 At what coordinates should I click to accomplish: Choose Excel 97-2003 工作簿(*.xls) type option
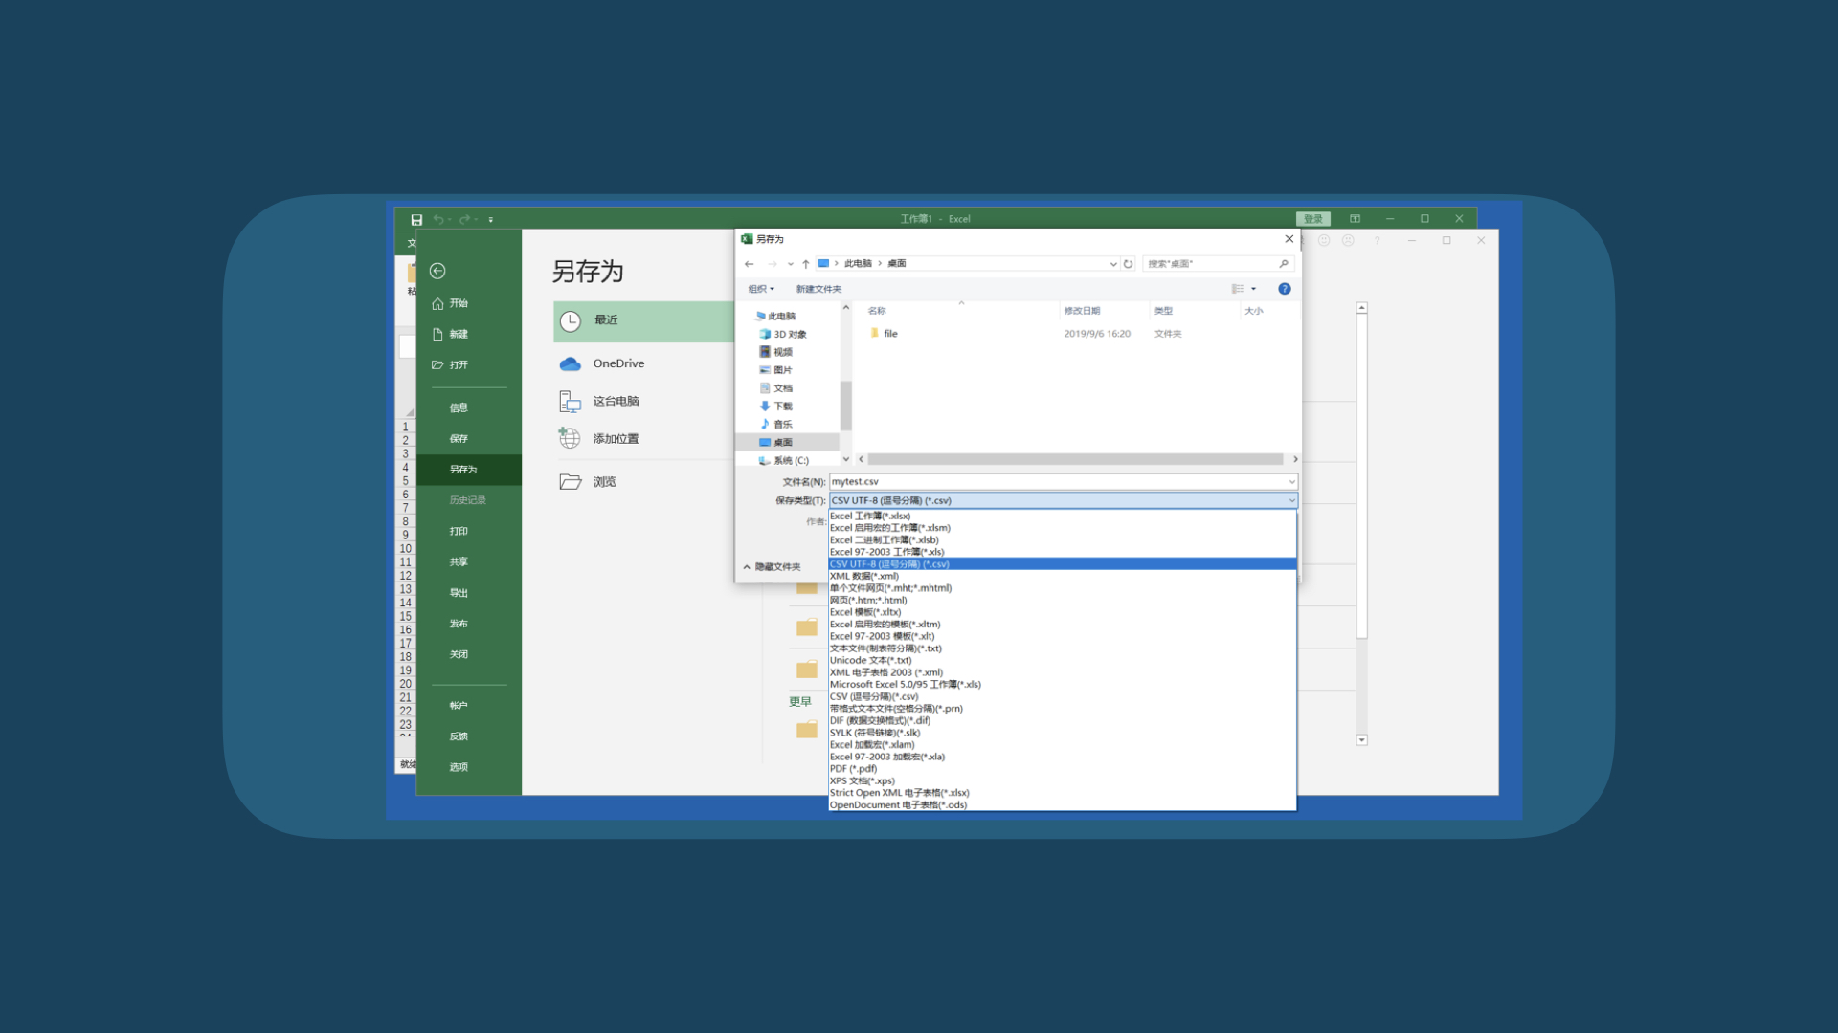(1063, 552)
